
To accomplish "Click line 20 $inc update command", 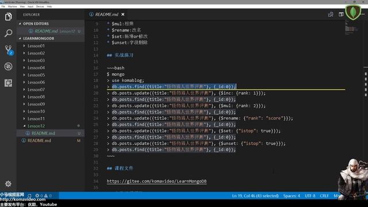I will [189, 93].
